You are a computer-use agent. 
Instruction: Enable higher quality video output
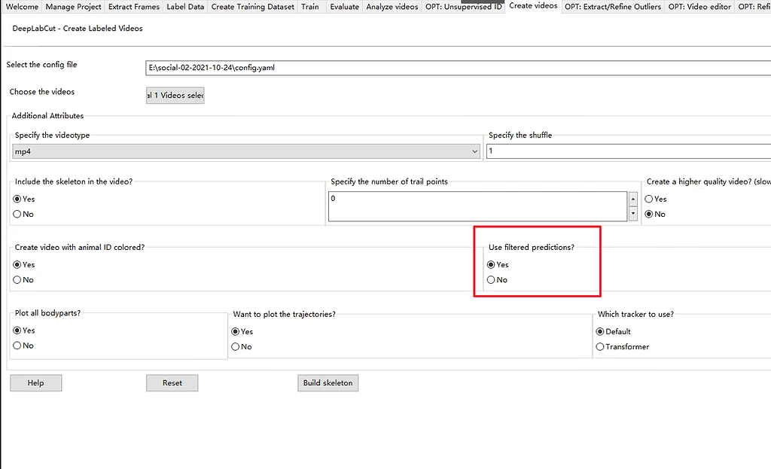tap(648, 198)
